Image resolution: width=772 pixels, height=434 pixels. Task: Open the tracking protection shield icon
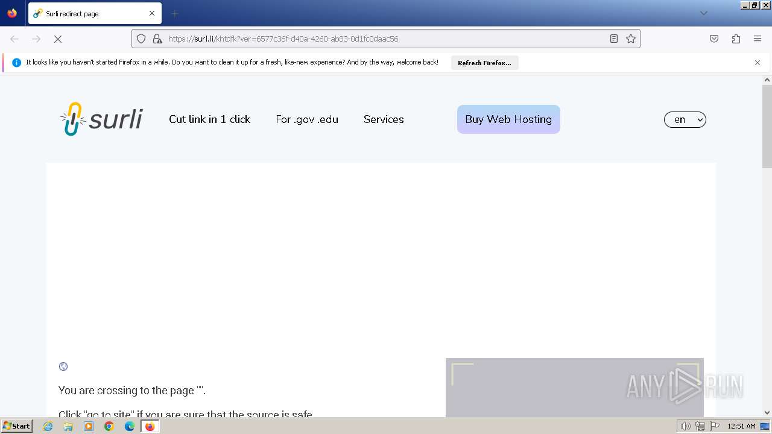[141, 39]
